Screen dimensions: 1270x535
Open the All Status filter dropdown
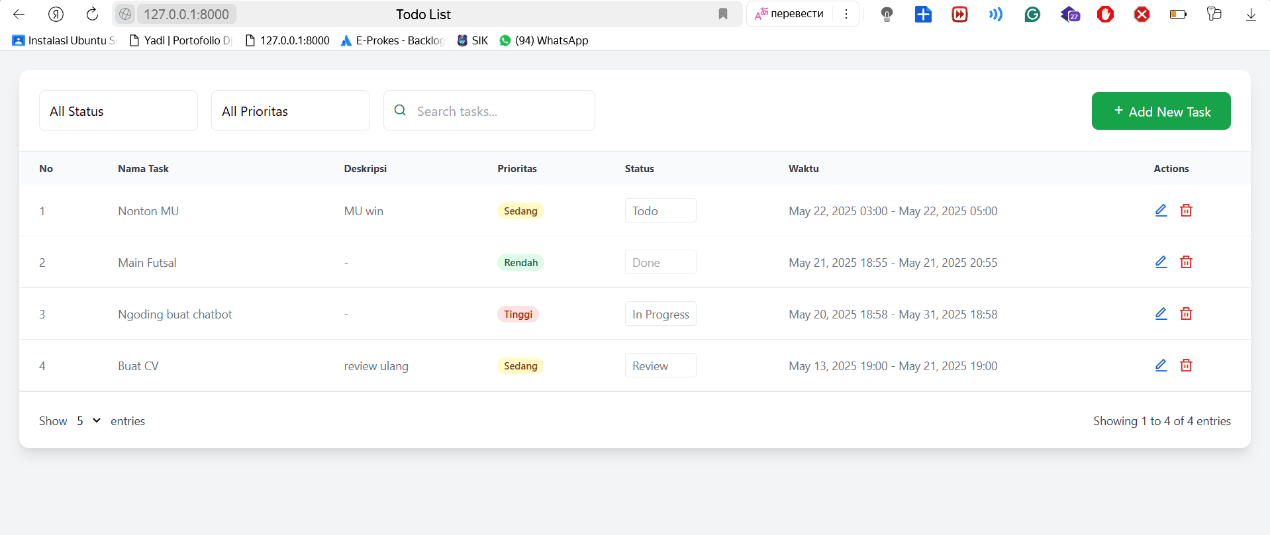tap(119, 111)
